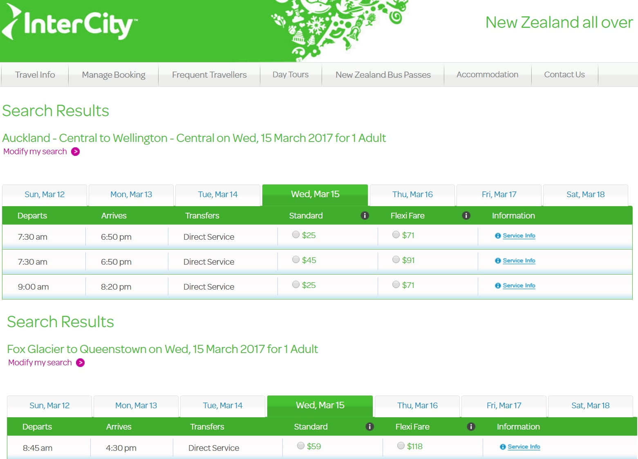The height and width of the screenshot is (459, 638).
Task: Click the 8:20 pm arrival time
Action: click(x=116, y=287)
